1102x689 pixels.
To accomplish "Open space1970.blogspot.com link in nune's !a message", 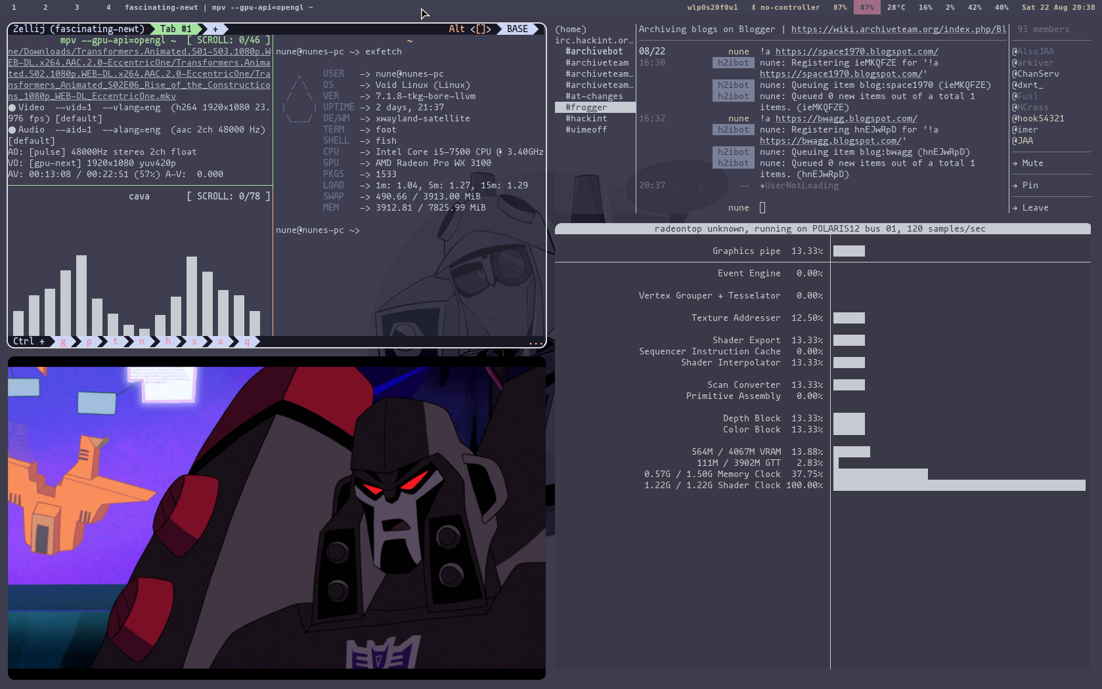I will coord(857,52).
